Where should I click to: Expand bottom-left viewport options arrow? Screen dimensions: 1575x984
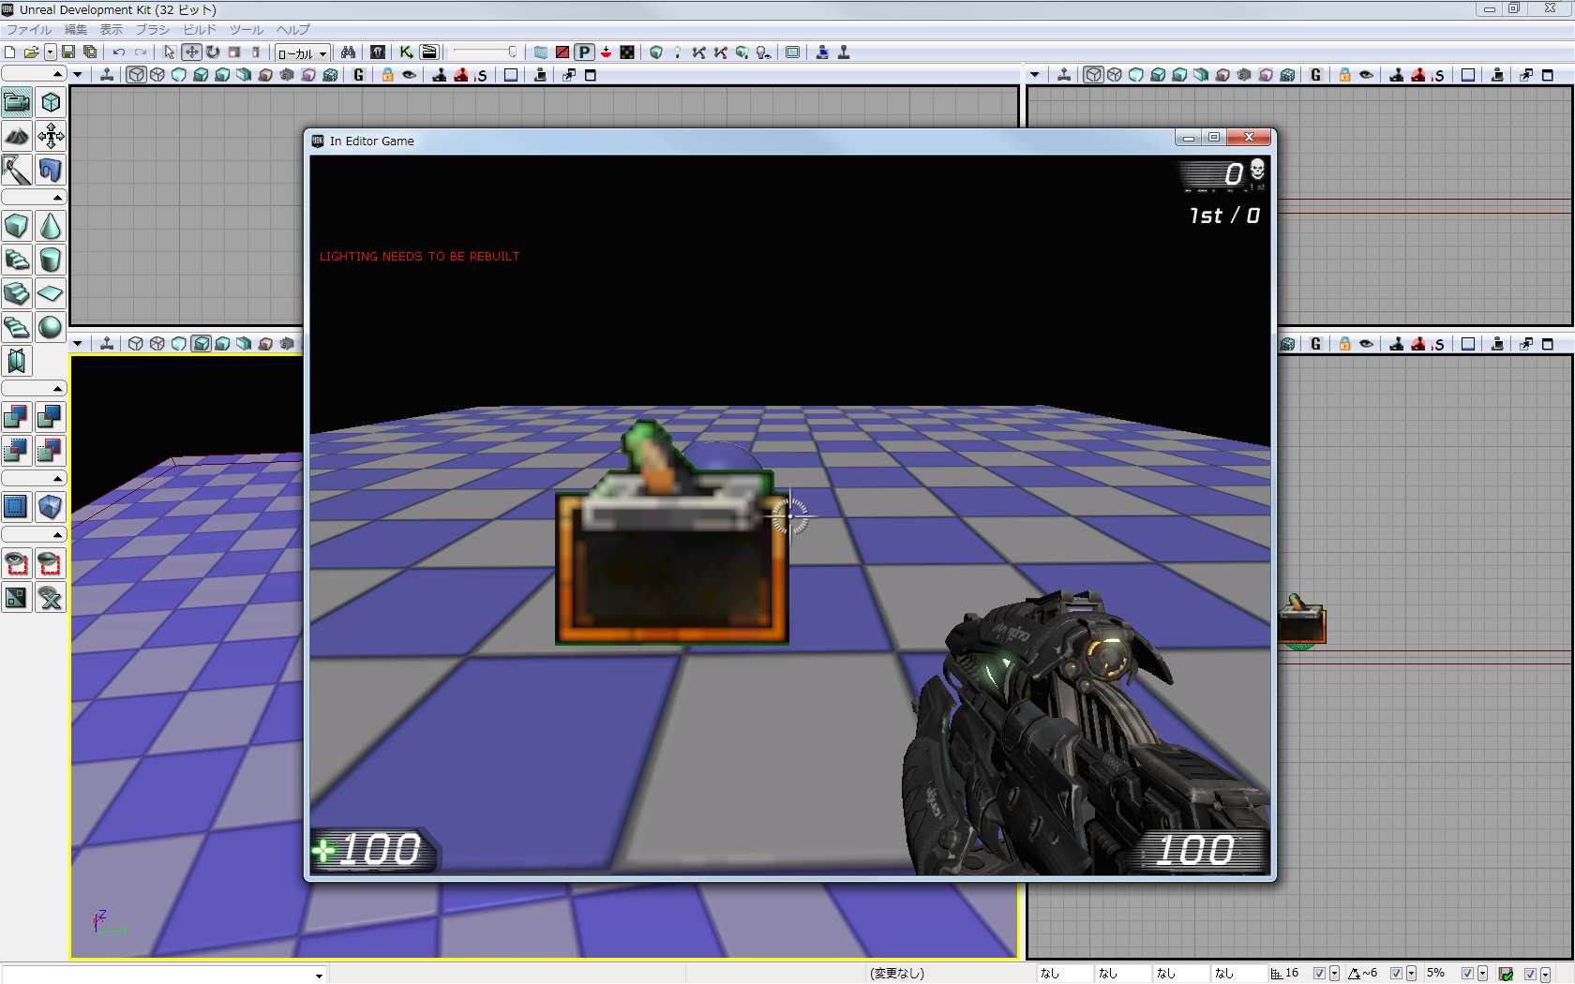tap(78, 344)
